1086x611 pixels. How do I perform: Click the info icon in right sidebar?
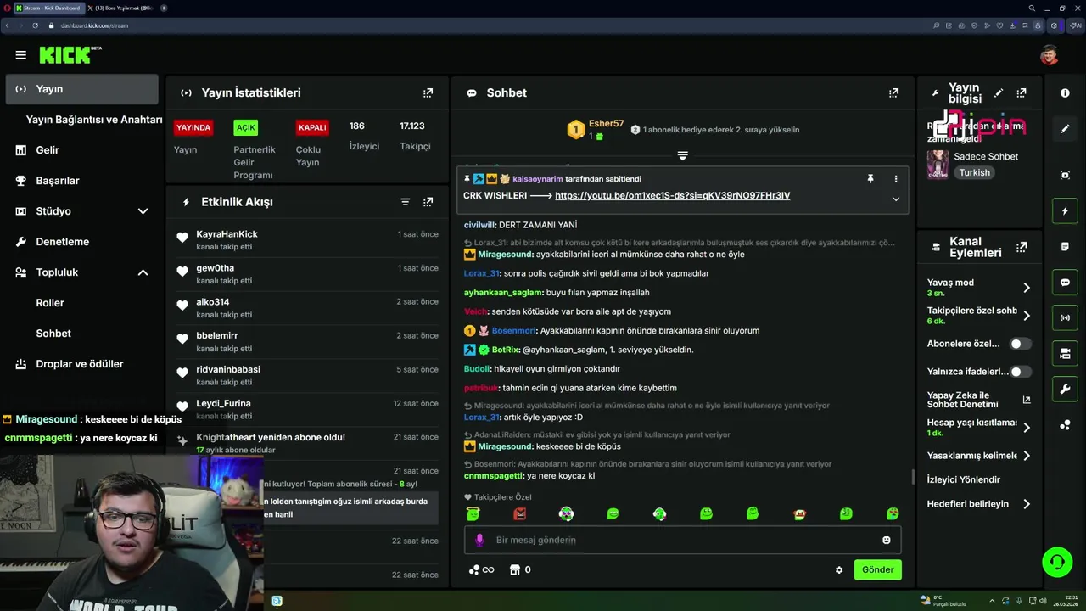[x=1065, y=92]
